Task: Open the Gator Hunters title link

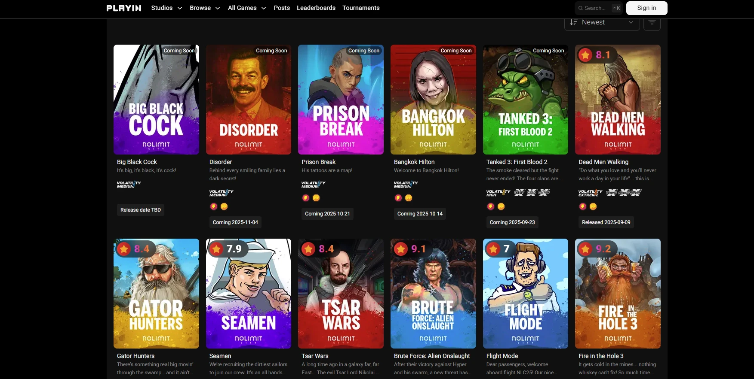Action: coord(135,356)
